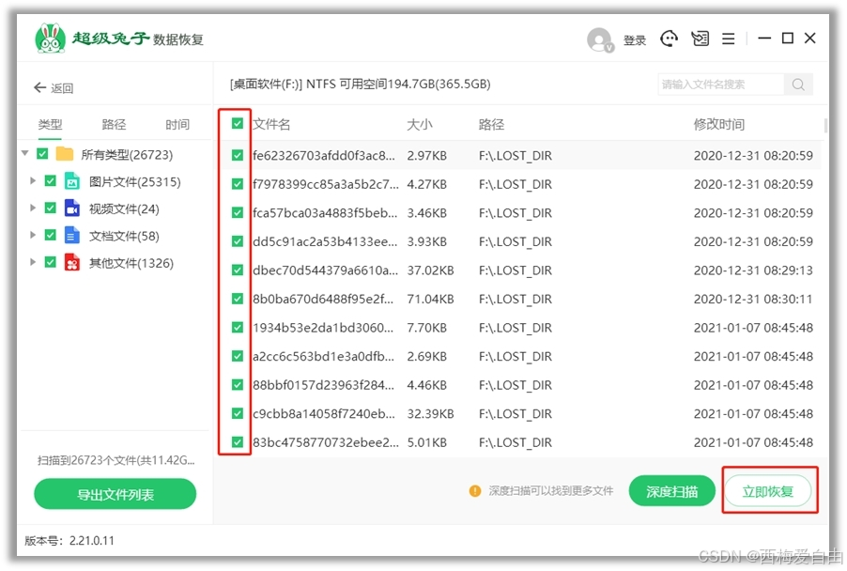
Task: Click the orange deep scan warning icon
Action: [x=475, y=490]
